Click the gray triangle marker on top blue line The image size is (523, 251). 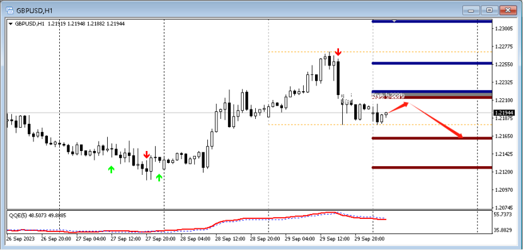tap(394, 21)
